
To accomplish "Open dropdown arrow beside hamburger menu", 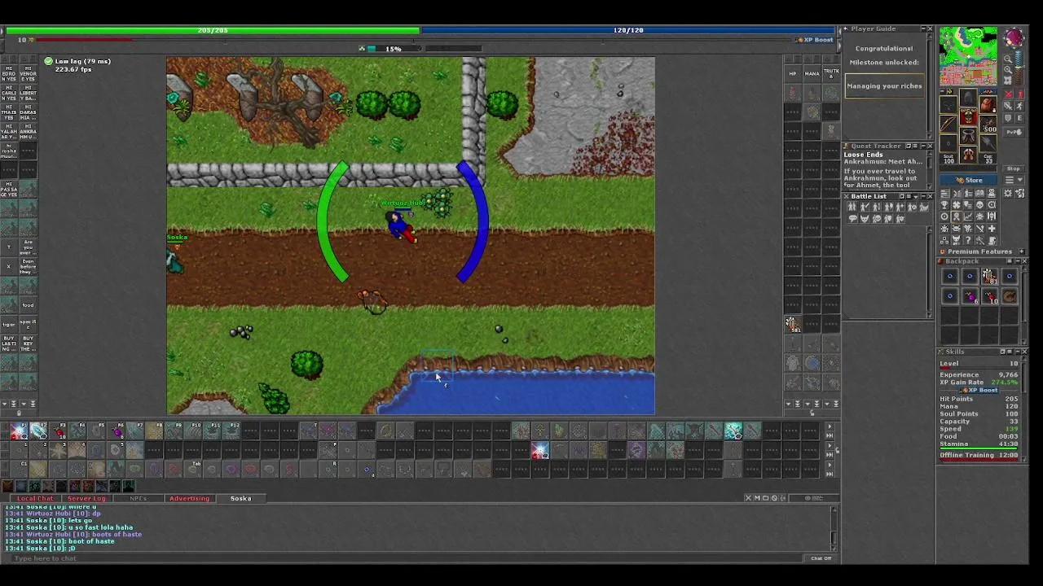I will coord(1020,180).
